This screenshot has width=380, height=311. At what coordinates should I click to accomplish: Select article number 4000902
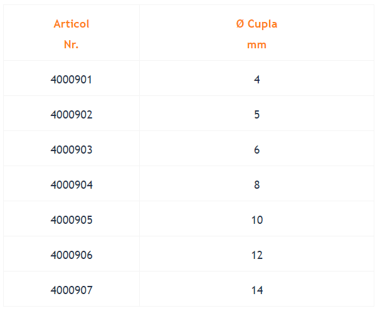coord(71,115)
